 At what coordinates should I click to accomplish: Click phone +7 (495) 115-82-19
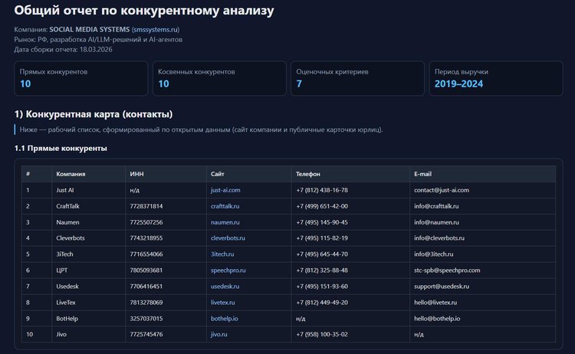click(x=322, y=238)
